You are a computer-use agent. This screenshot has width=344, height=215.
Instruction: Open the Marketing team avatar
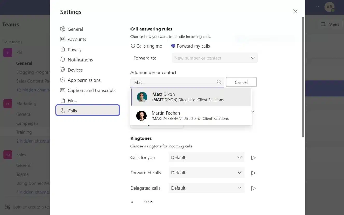(8, 104)
